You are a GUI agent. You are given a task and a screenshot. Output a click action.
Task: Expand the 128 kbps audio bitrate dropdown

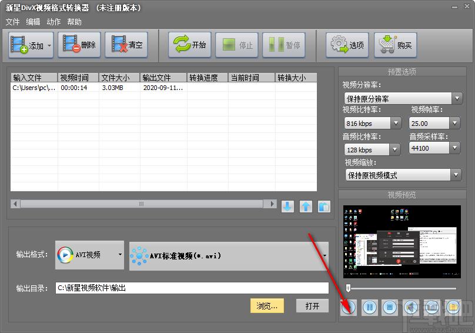coord(394,149)
